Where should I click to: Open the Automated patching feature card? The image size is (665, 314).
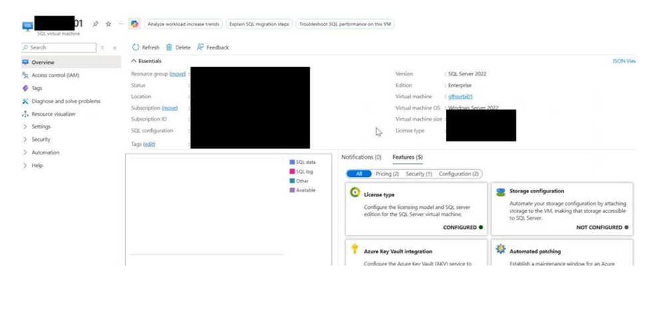(x=562, y=253)
